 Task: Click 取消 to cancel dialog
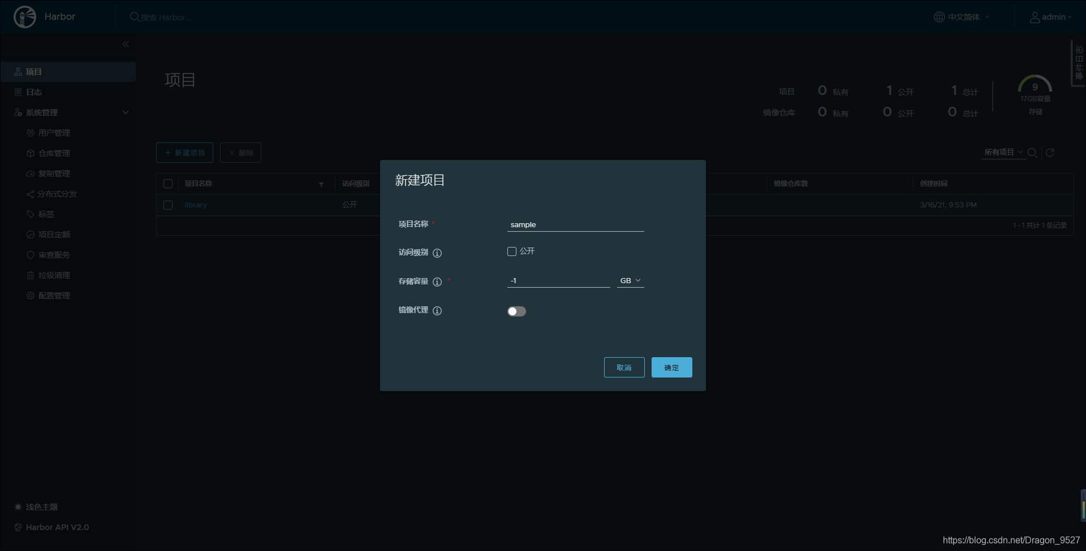coord(624,367)
